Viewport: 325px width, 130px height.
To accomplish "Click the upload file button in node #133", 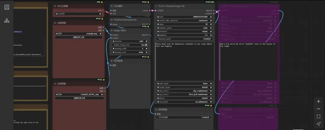I will coord(79,37).
